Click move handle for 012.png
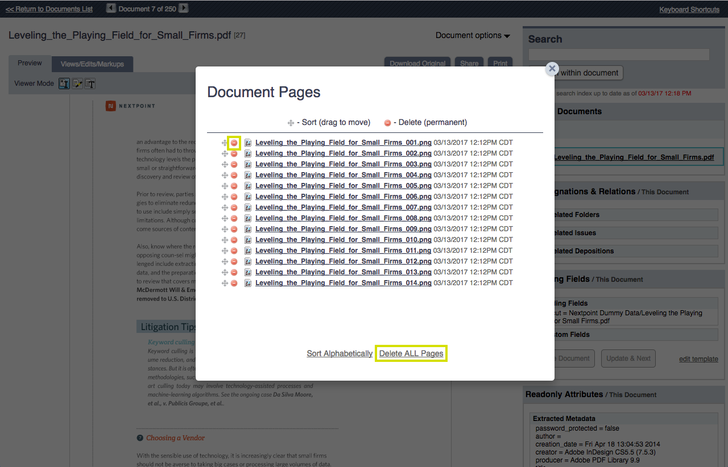The width and height of the screenshot is (728, 467). 225,261
